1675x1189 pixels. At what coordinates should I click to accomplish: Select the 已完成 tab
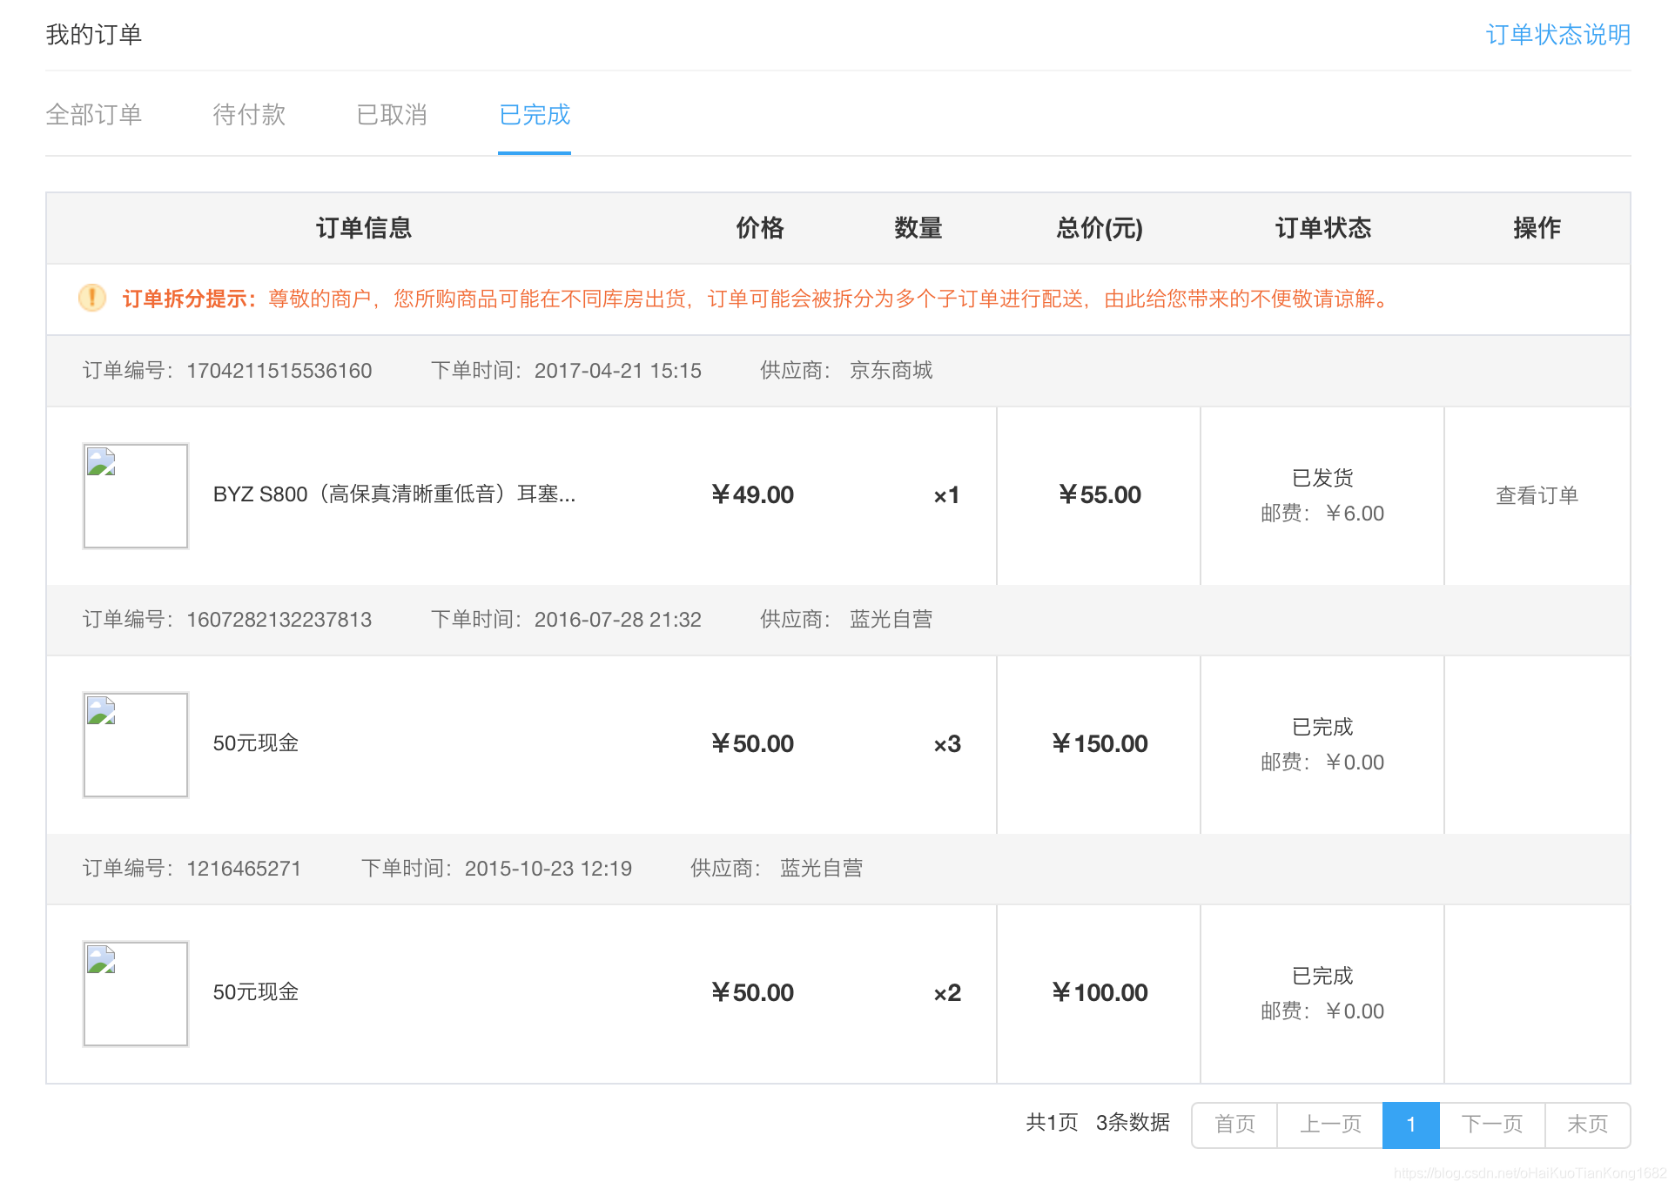click(x=535, y=114)
